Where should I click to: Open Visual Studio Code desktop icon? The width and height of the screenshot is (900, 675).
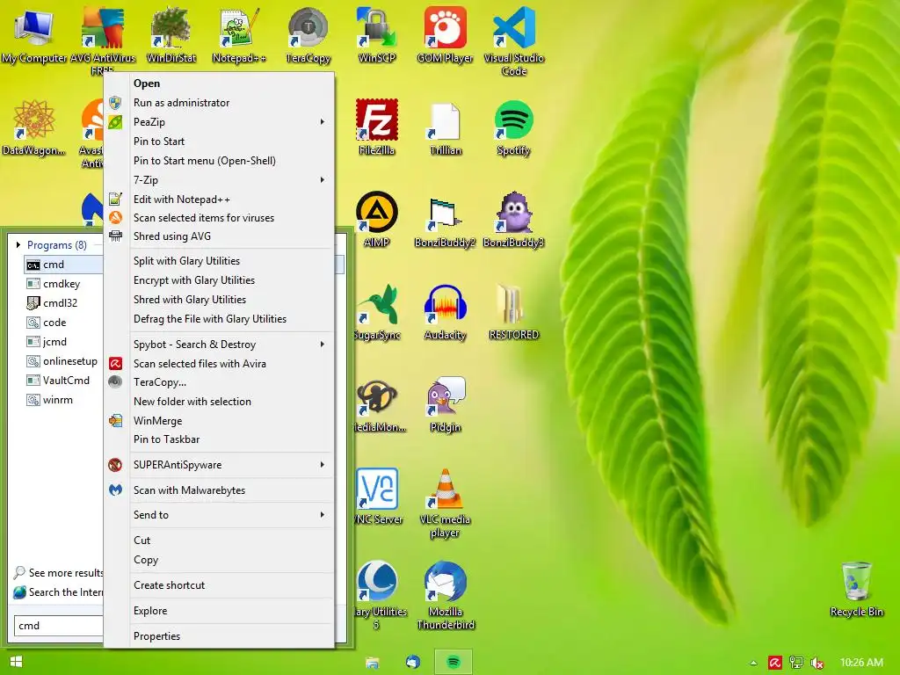513,40
